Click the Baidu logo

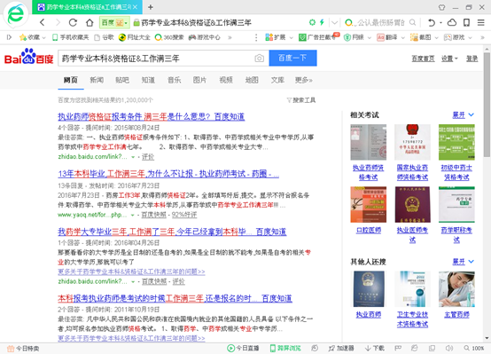coord(29,57)
